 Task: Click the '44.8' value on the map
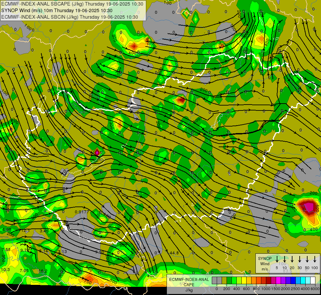point(174,253)
